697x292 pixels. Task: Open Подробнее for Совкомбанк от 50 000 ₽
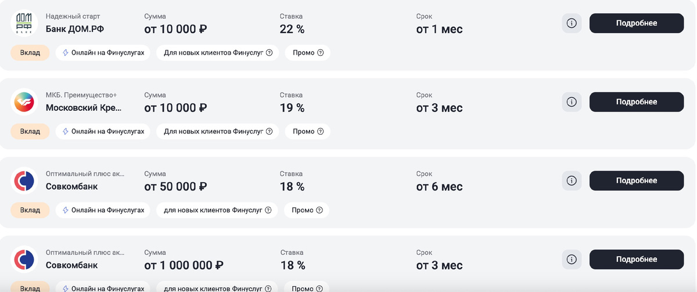[x=637, y=181]
